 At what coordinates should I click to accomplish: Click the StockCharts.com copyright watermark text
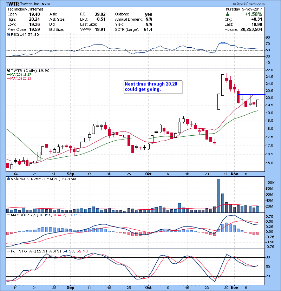click(x=249, y=4)
